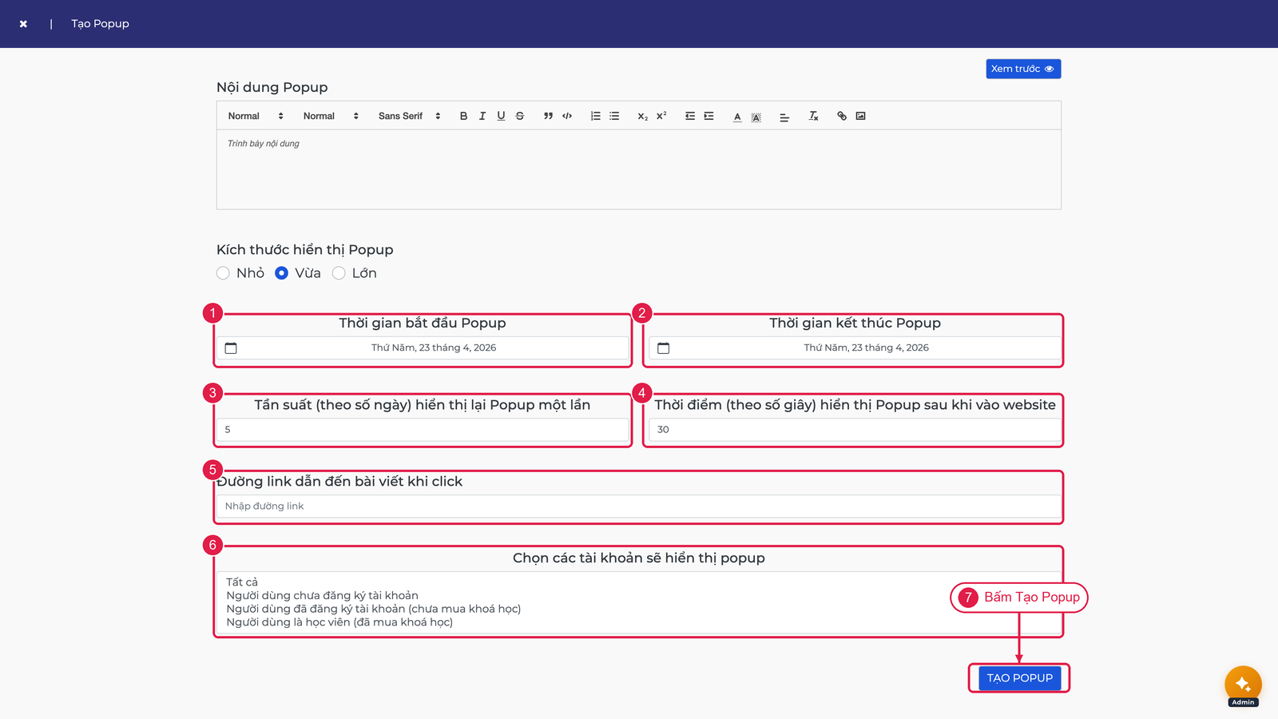Open the popup start date picker field
The image size is (1278, 719).
423,348
